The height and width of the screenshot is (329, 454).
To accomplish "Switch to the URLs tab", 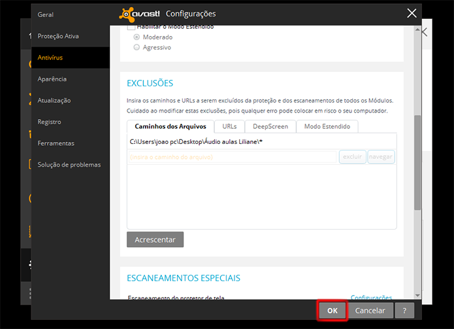I will [x=229, y=126].
